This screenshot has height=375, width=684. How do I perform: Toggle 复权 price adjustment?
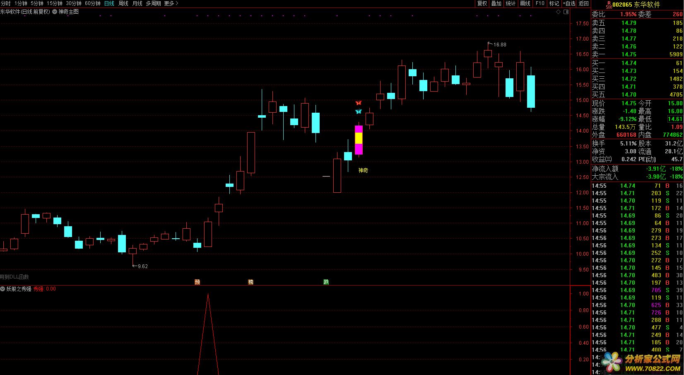pos(482,3)
